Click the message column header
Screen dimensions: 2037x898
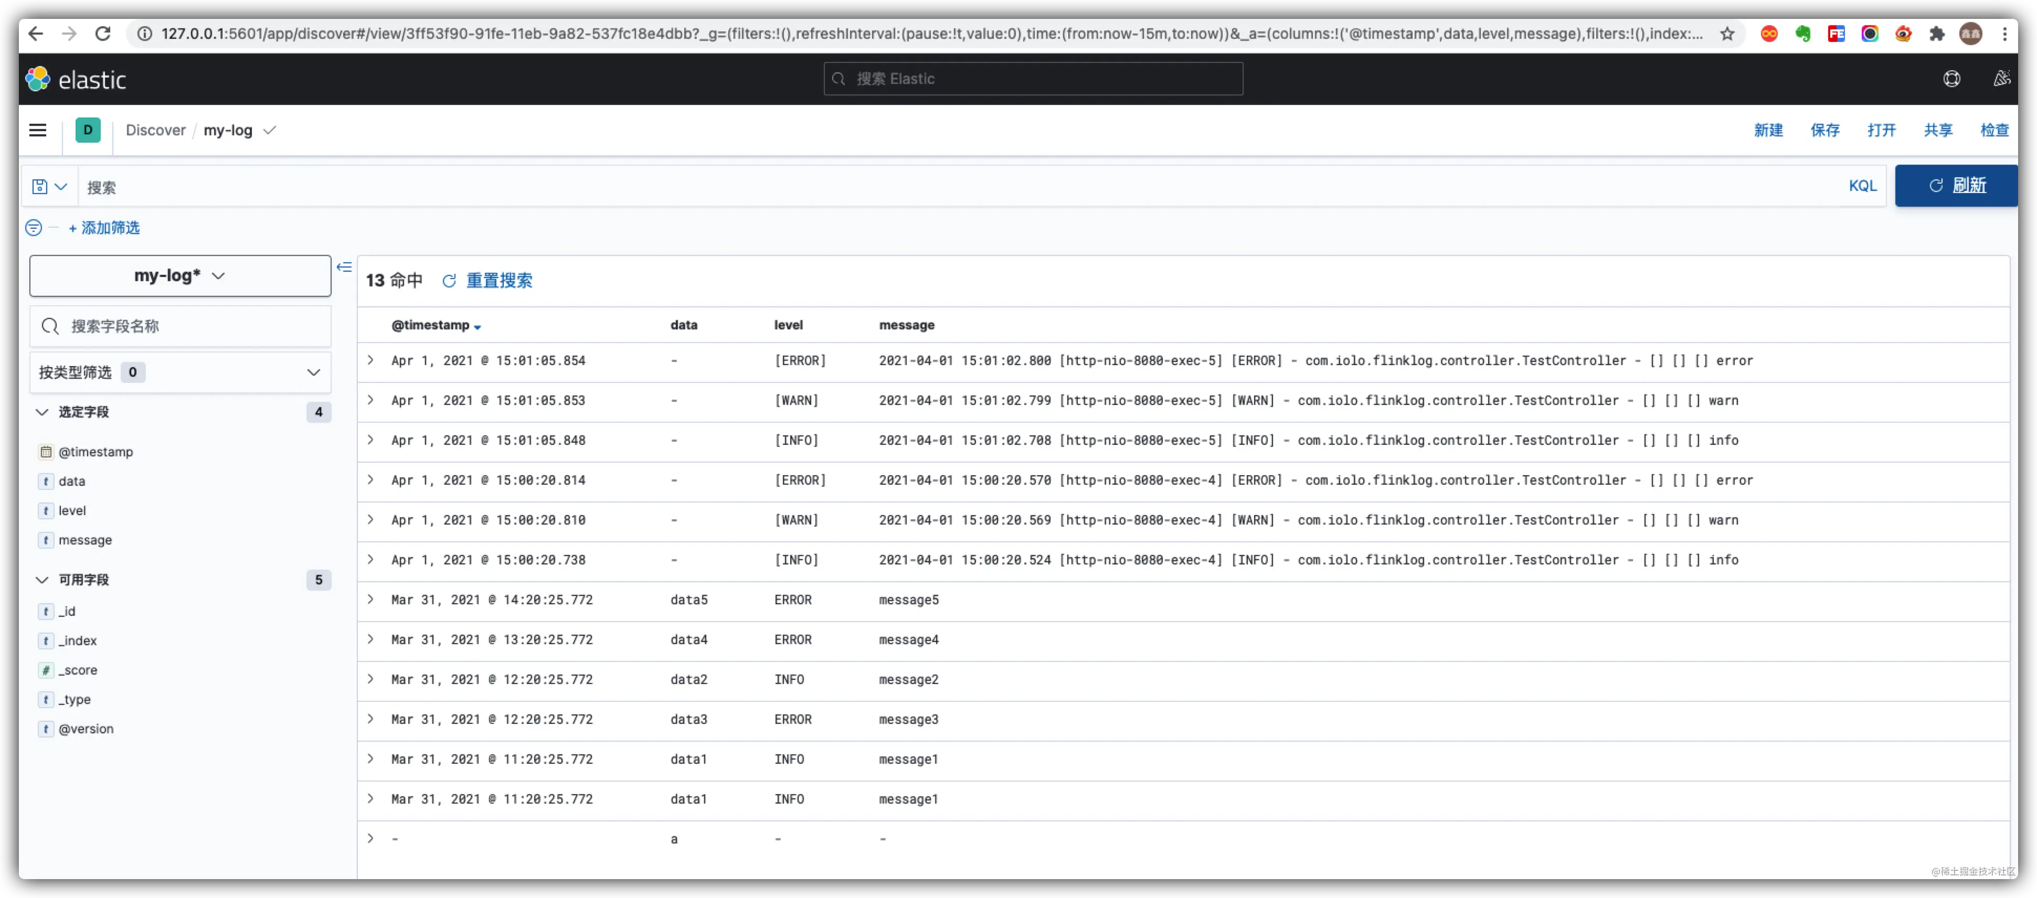click(906, 325)
